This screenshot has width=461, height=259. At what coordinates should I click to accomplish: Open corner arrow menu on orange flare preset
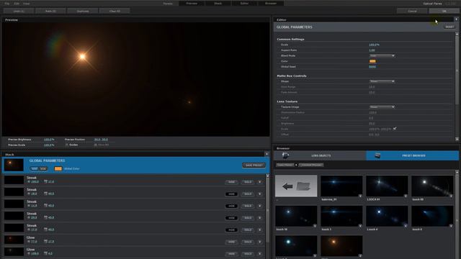point(360,256)
